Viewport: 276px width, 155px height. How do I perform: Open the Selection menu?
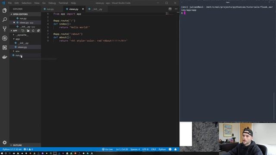[26, 3]
